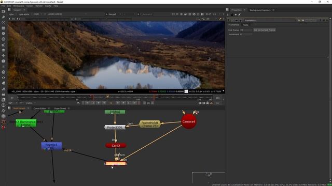Image resolution: width=332 pixels, height=186 pixels.
Task: Skip to first frame in playback controls
Action: click(x=87, y=103)
